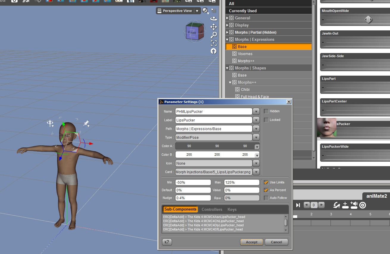This screenshot has width=390, height=254.
Task: Expand the General category in property tree
Action: 228,18
